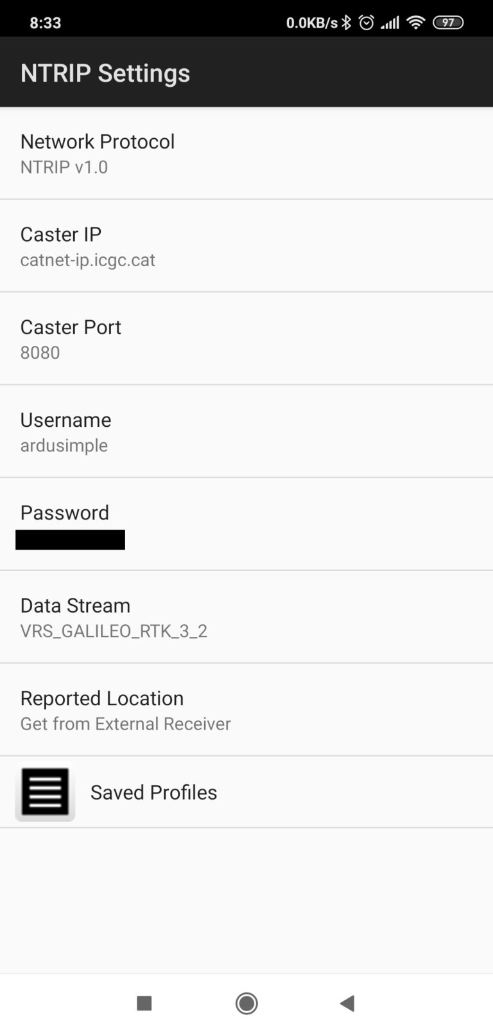This screenshot has height=1033, width=493.
Task: Tap the Wi-Fi icon in status bar
Action: coord(415,22)
